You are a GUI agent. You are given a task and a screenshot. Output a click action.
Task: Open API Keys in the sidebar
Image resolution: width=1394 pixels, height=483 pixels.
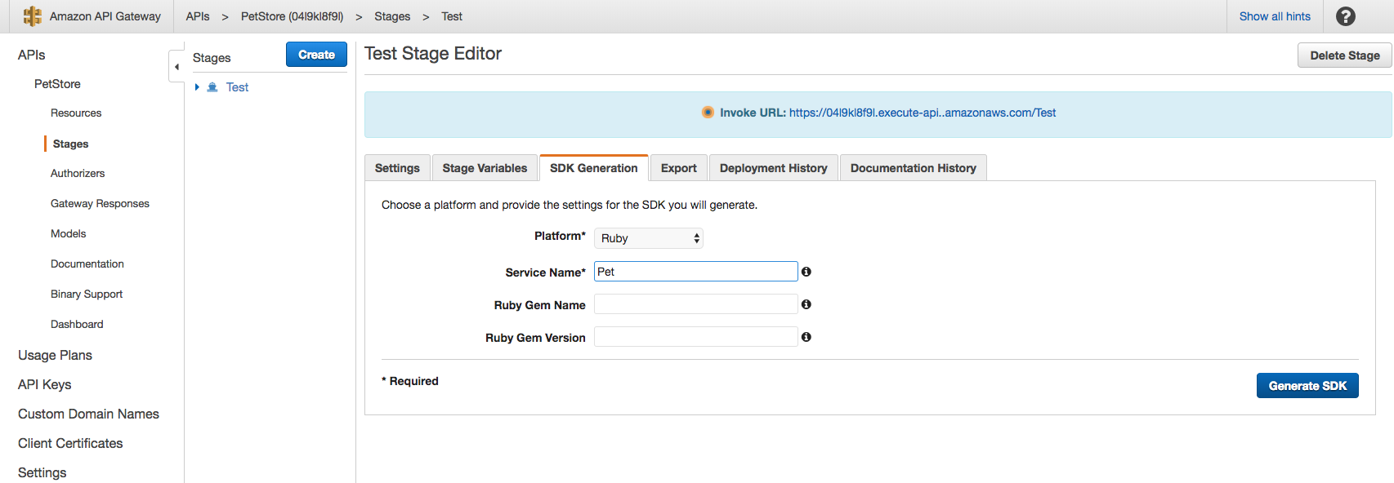pos(44,384)
